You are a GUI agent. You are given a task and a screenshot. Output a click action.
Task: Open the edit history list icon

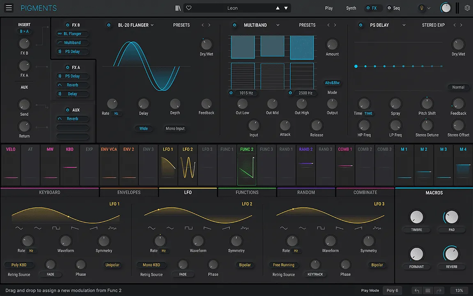pos(428,290)
